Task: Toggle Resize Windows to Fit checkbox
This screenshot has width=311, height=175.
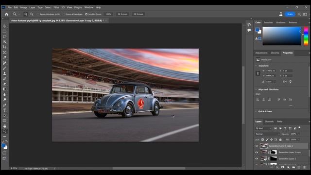Action: [38, 14]
